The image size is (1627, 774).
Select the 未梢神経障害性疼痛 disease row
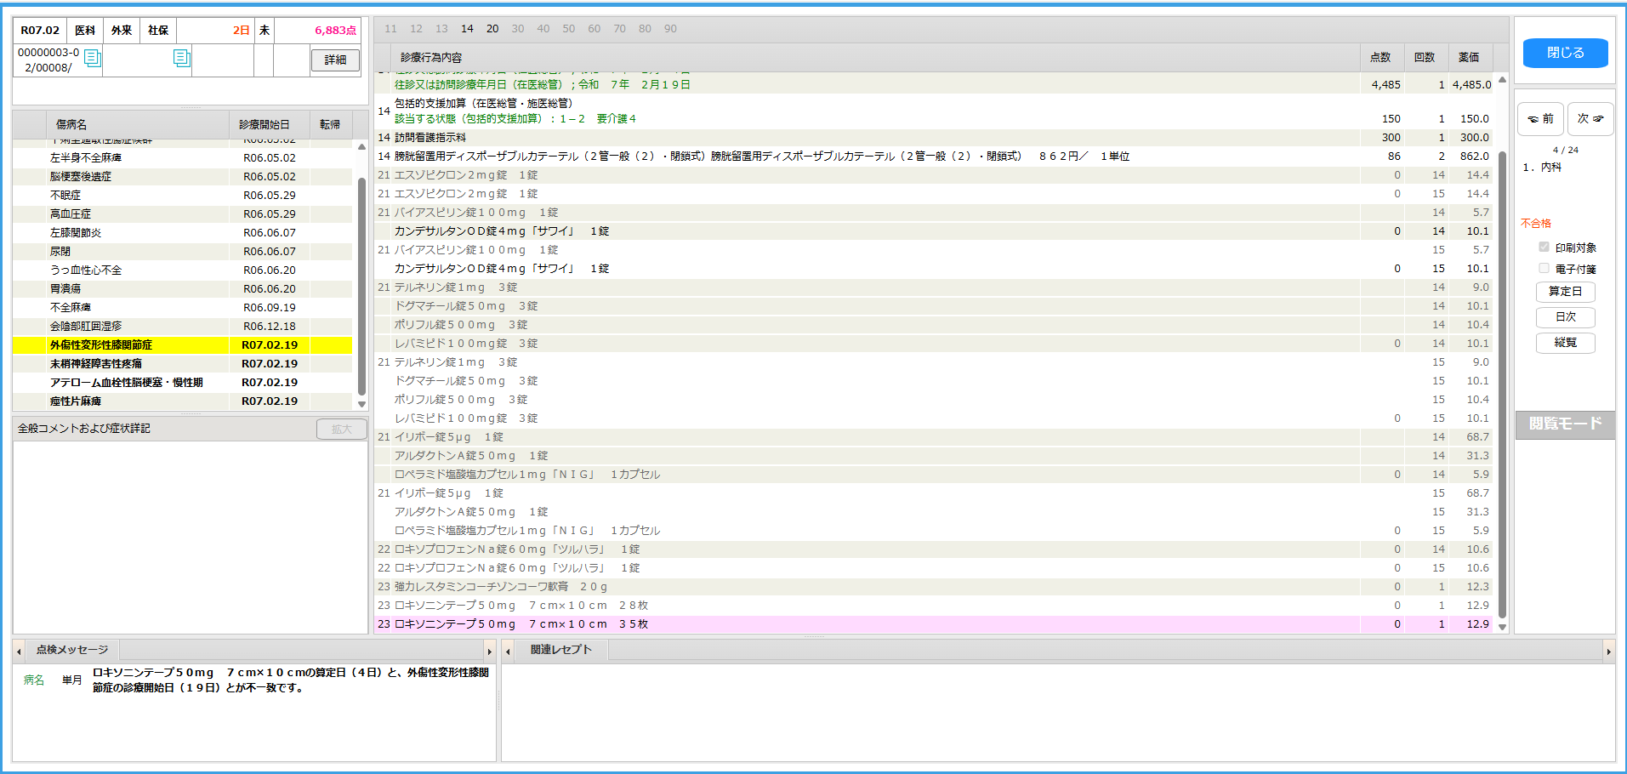tap(182, 364)
